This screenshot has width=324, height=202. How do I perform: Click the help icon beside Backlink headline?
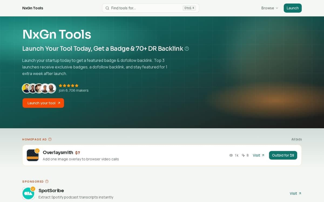187,49
